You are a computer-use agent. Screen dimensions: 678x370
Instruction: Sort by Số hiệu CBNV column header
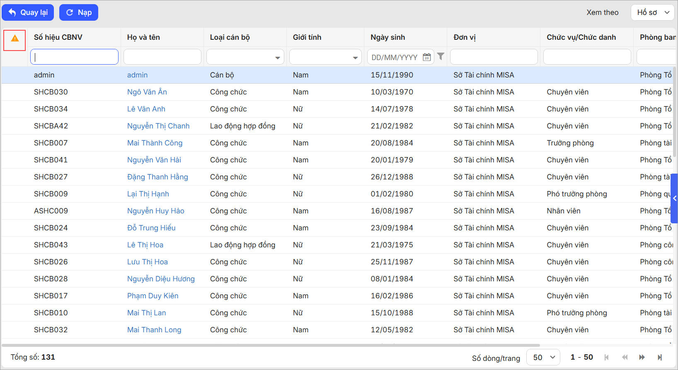point(58,37)
